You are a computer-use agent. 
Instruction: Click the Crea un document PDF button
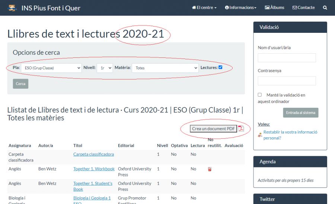click(213, 129)
